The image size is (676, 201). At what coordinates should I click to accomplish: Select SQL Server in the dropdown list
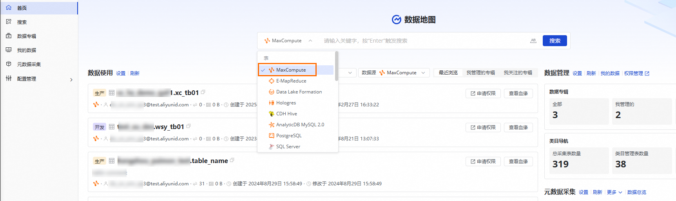295,147
